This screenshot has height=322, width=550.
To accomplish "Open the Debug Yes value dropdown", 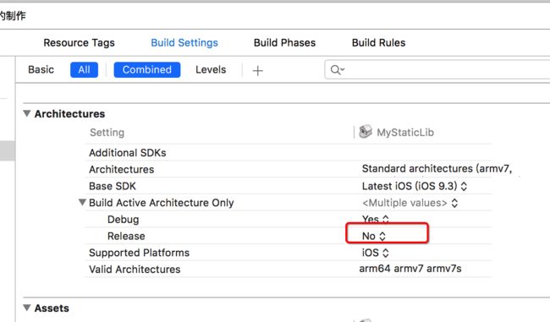I will 376,220.
